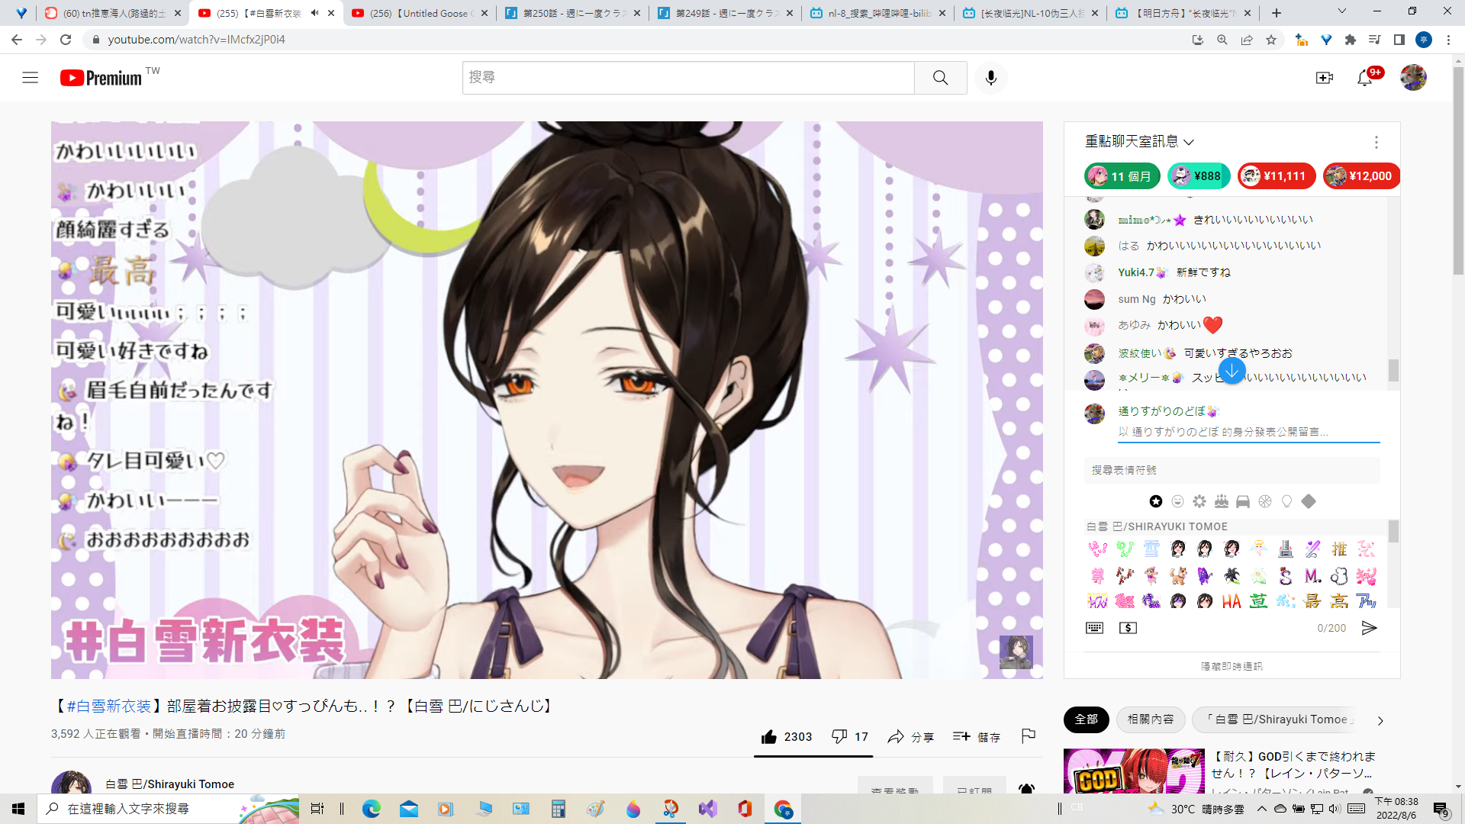Screen dimensions: 1465x824
Task: Select the basketball activities emoji category
Action: 1265,501
